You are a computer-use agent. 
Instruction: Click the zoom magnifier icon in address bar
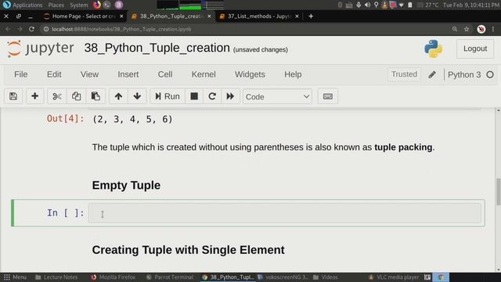point(455,29)
